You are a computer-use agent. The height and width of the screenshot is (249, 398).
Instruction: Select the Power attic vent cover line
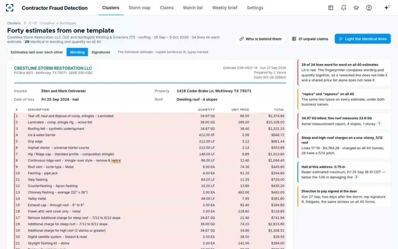150,211
